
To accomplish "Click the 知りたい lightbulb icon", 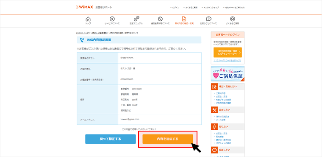I will (x=214, y=126).
